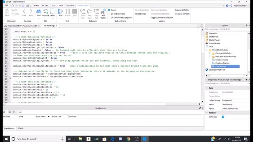Viewport: 253px width, 142px height.
Task: Click the New file quick-access icon
Action: 13,6
